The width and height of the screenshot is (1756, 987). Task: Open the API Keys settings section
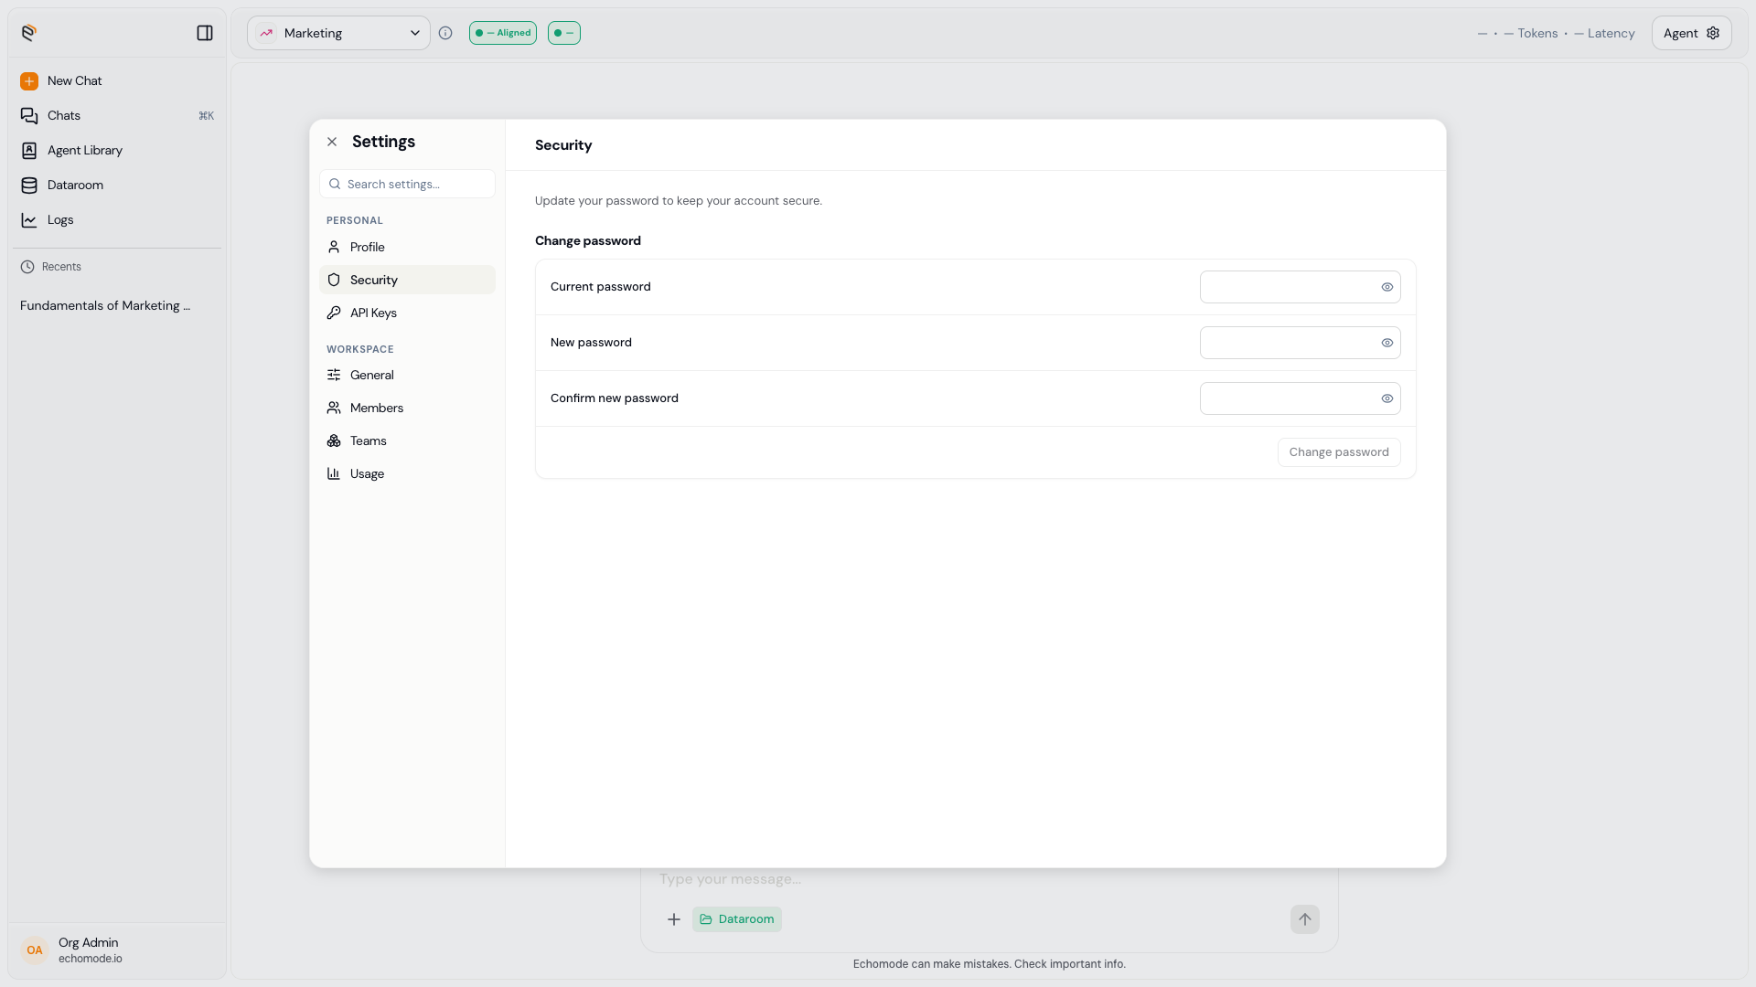[x=407, y=313]
